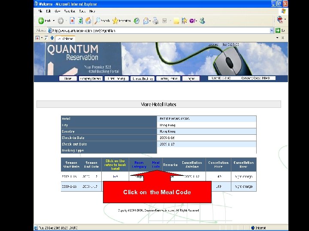Open the Forward history dropdown arrow
Image resolution: width=309 pixels, height=231 pixels.
click(x=66, y=21)
